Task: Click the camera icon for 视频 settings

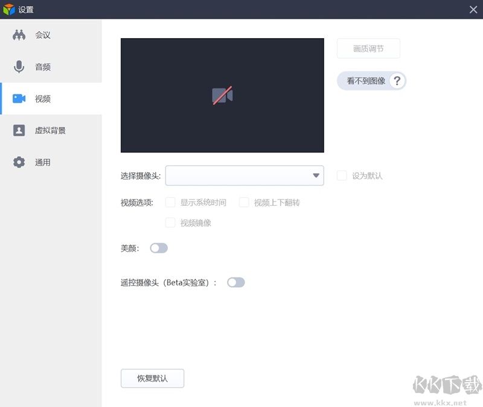Action: (19, 98)
